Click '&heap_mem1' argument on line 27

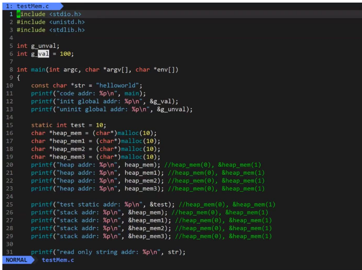tap(146, 220)
